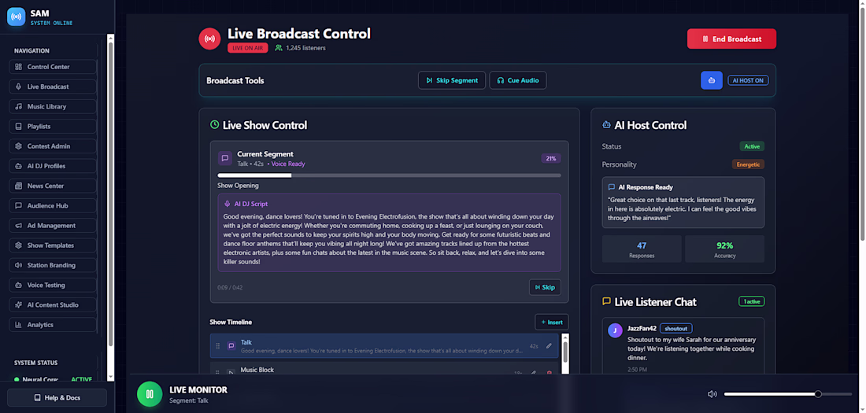Click the drag handle on the Talk row
The height and width of the screenshot is (413, 866).
(217, 346)
